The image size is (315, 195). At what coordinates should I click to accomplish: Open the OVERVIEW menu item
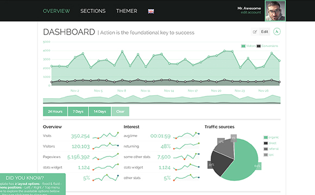coord(56,11)
